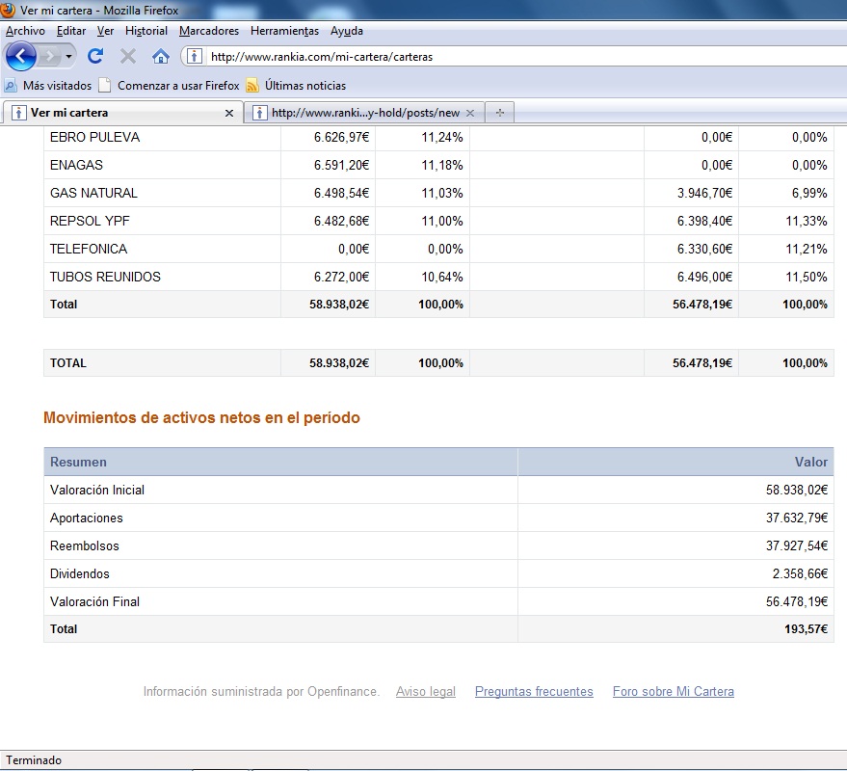Open the Marcadores menu
This screenshot has height=771, width=847.
[x=209, y=31]
